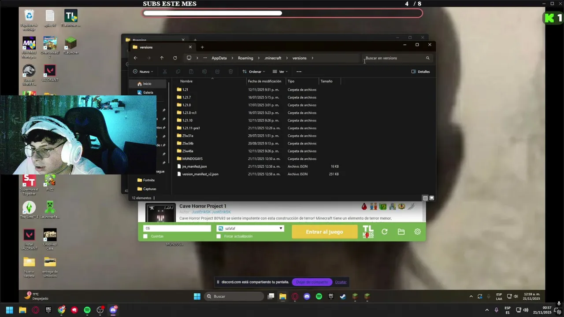564x317 pixels.
Task: Click the microphone icon in the system tray
Action: click(x=497, y=310)
